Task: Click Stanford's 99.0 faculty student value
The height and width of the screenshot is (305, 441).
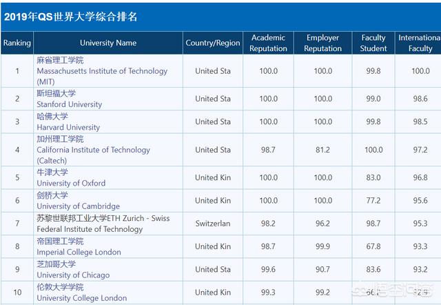Action: [x=373, y=99]
